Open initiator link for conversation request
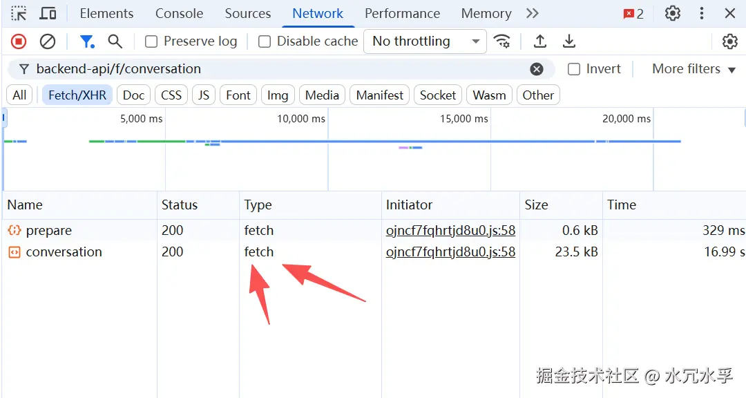Image resolution: width=746 pixels, height=398 pixels. tap(450, 252)
